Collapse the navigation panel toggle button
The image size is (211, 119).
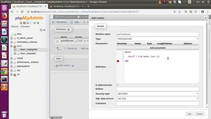51,17
